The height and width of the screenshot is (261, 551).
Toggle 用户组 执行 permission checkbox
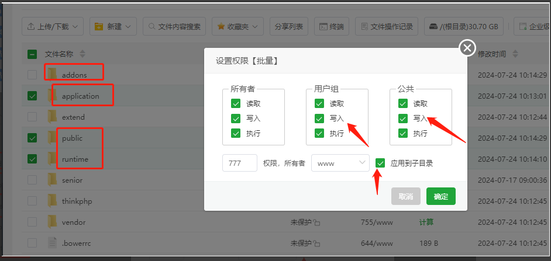[319, 133]
